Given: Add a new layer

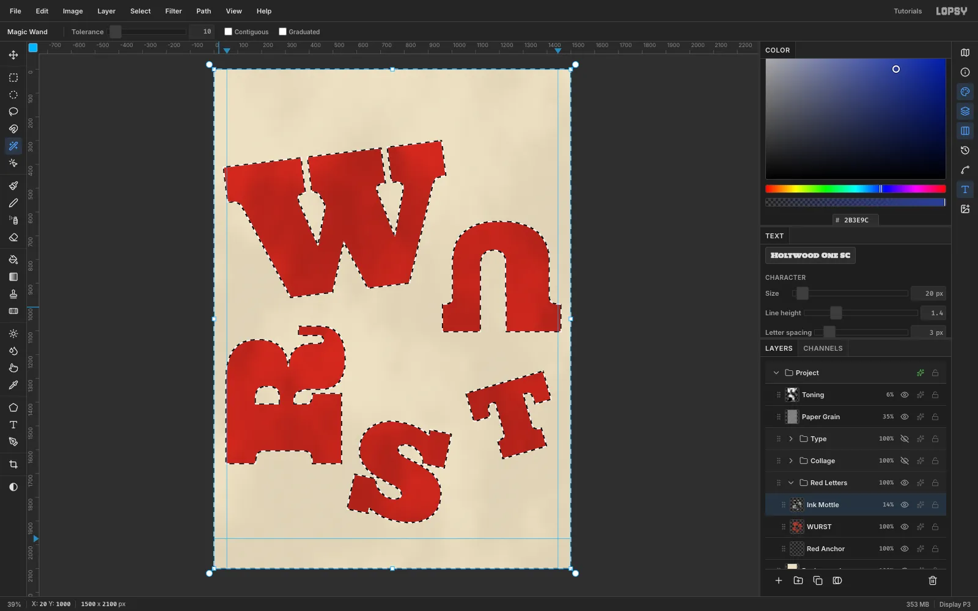Looking at the screenshot, I should [x=779, y=580].
